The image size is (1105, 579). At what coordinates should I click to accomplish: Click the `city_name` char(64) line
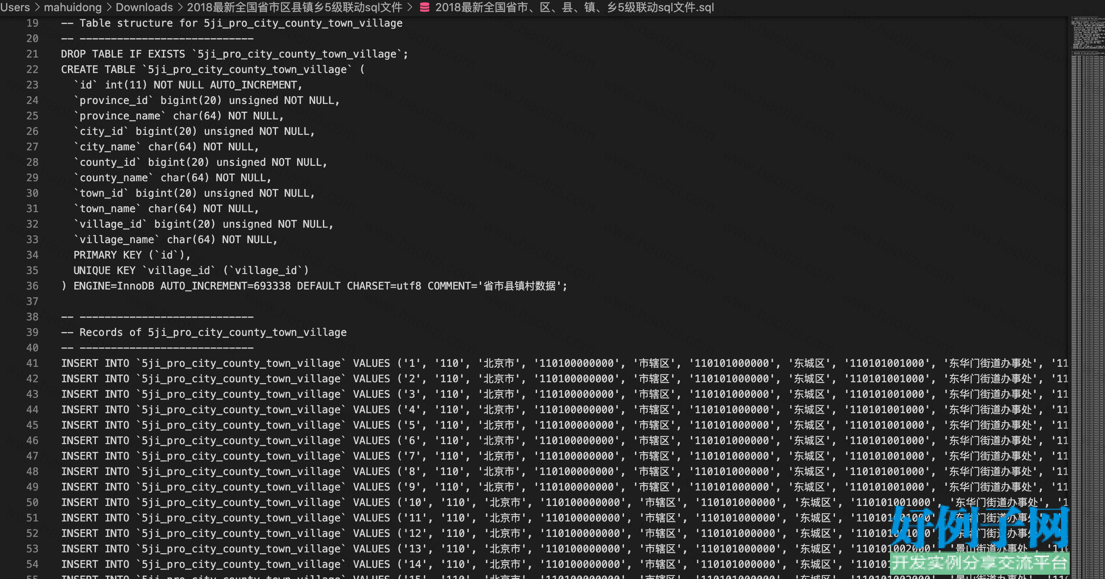[166, 147]
